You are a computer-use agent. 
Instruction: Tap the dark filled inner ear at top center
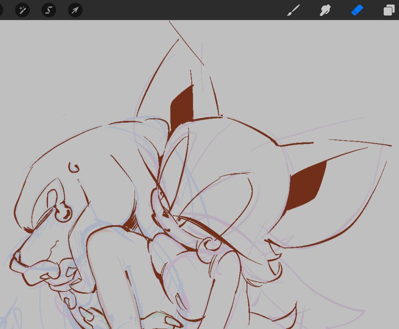tap(182, 106)
